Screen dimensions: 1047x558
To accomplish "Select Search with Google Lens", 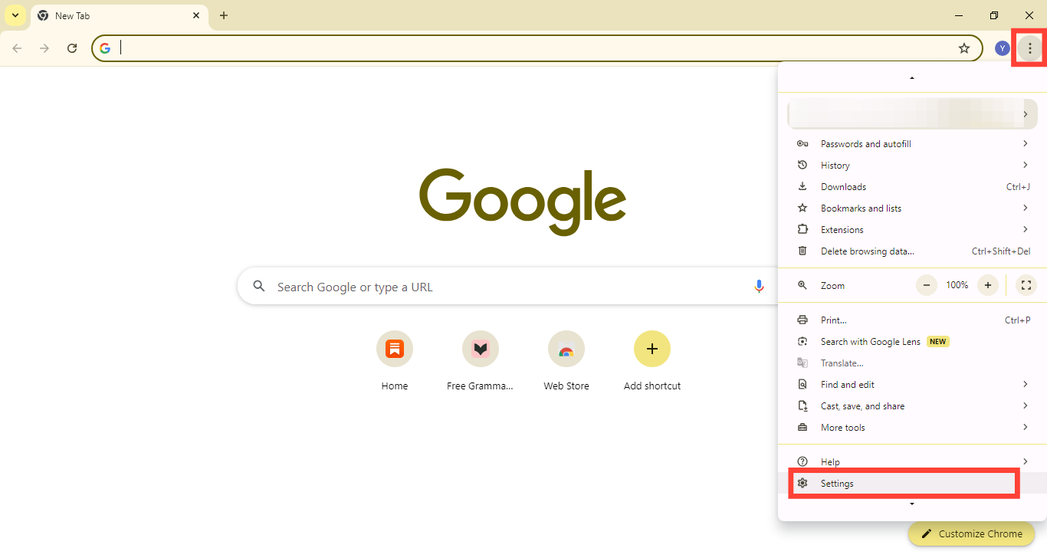I will click(x=912, y=342).
